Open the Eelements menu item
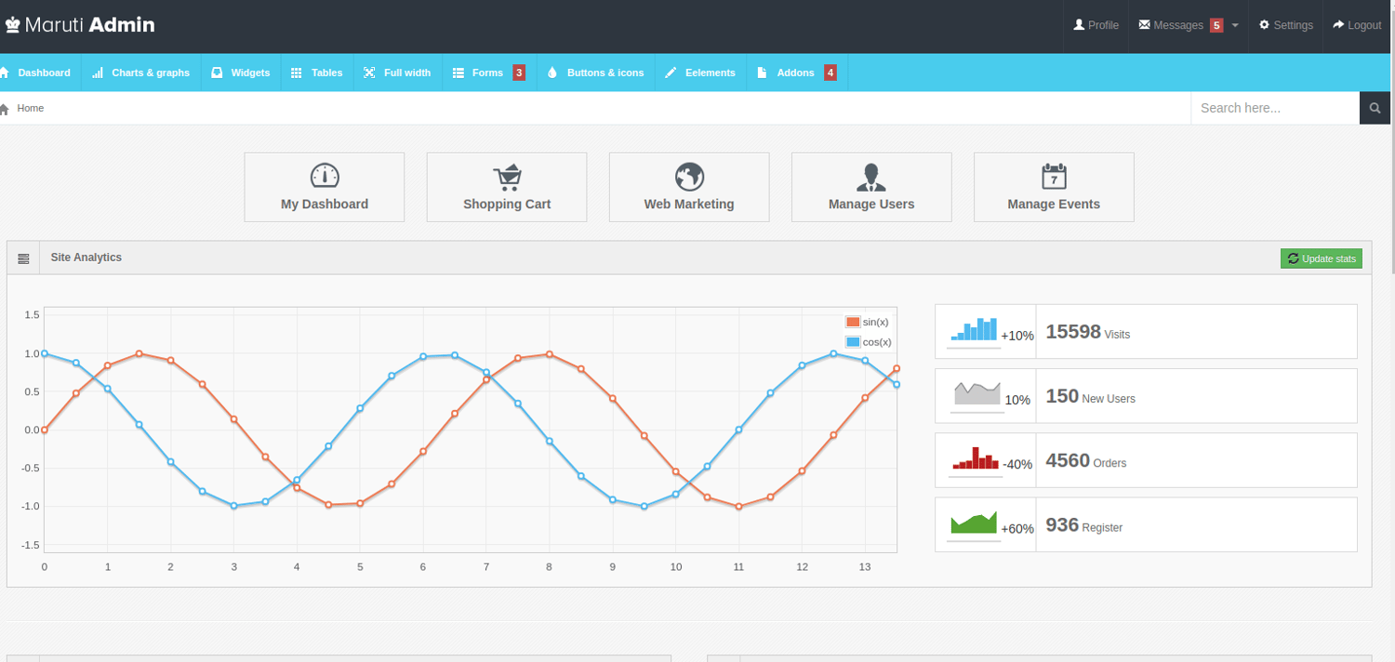1395x662 pixels. (x=700, y=73)
